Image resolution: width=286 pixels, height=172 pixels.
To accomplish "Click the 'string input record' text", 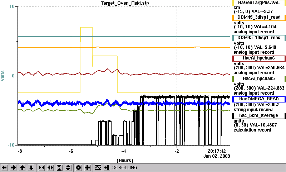I will (x=253, y=110).
